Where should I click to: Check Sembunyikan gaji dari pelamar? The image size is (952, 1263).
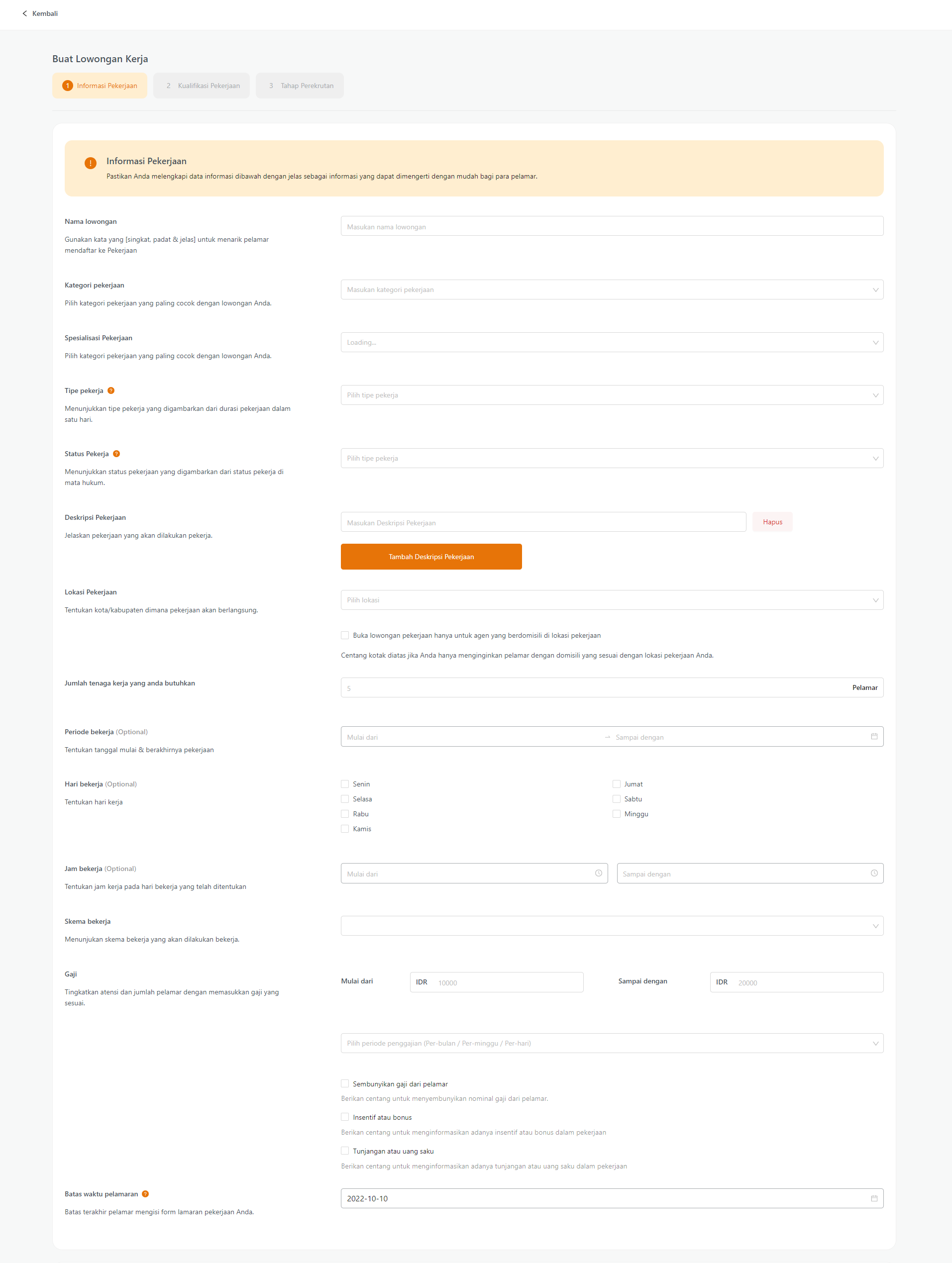pyautogui.click(x=345, y=1084)
